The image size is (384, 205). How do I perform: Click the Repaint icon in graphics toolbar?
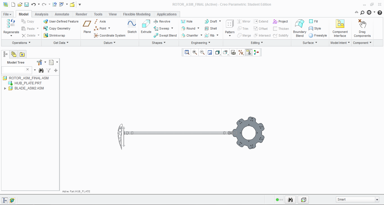[x=210, y=52]
